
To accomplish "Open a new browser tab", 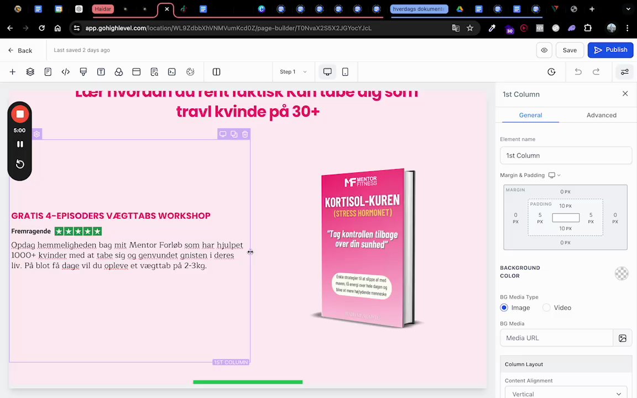I will click(592, 9).
